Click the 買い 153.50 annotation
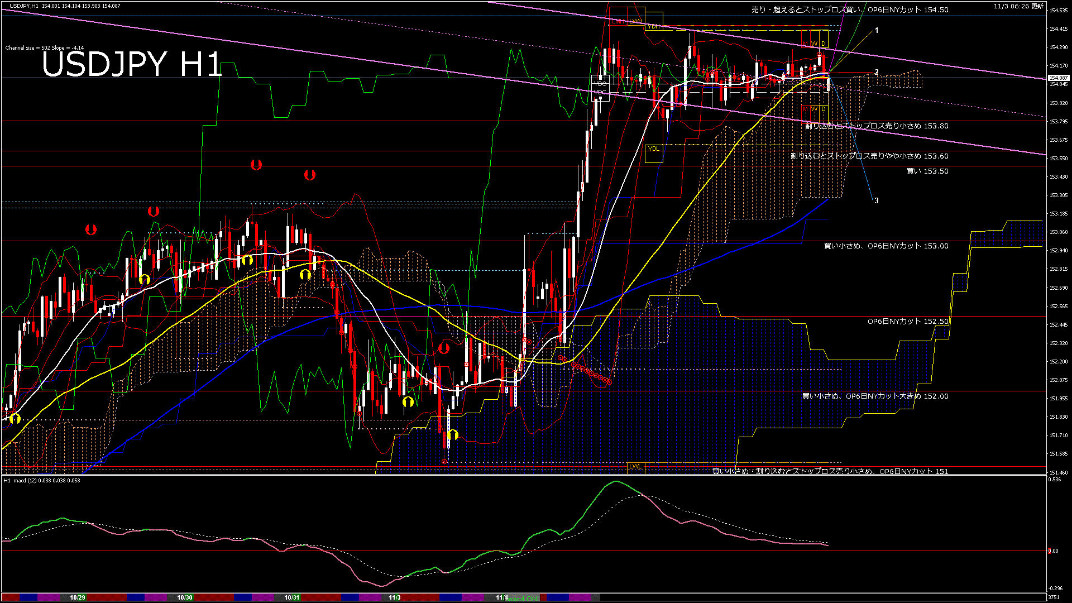Image resolution: width=1072 pixels, height=603 pixels. coord(927,171)
